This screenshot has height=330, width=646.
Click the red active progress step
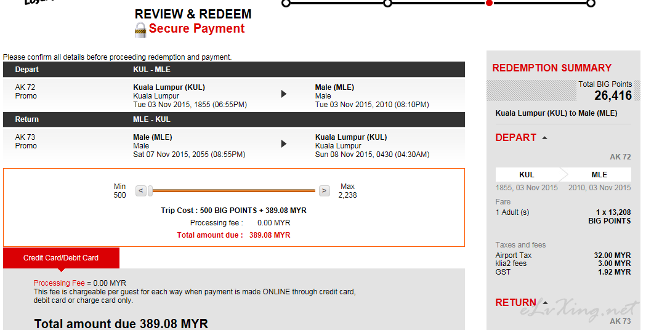pyautogui.click(x=489, y=3)
